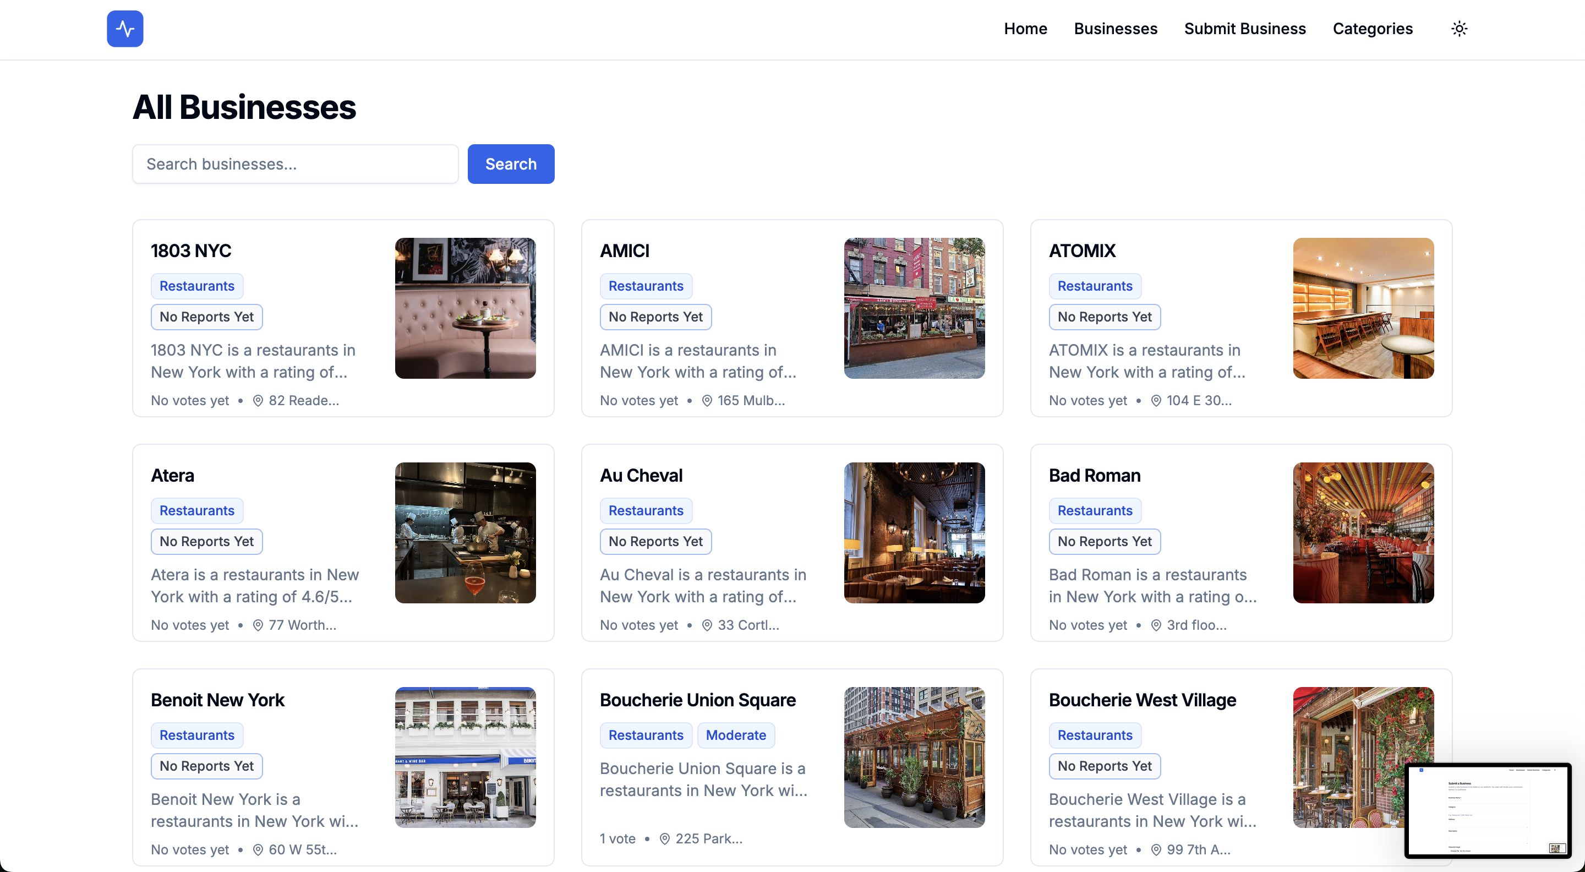Click No Reports Yet badge on Atera
Viewport: 1585px width, 872px height.
tap(207, 542)
